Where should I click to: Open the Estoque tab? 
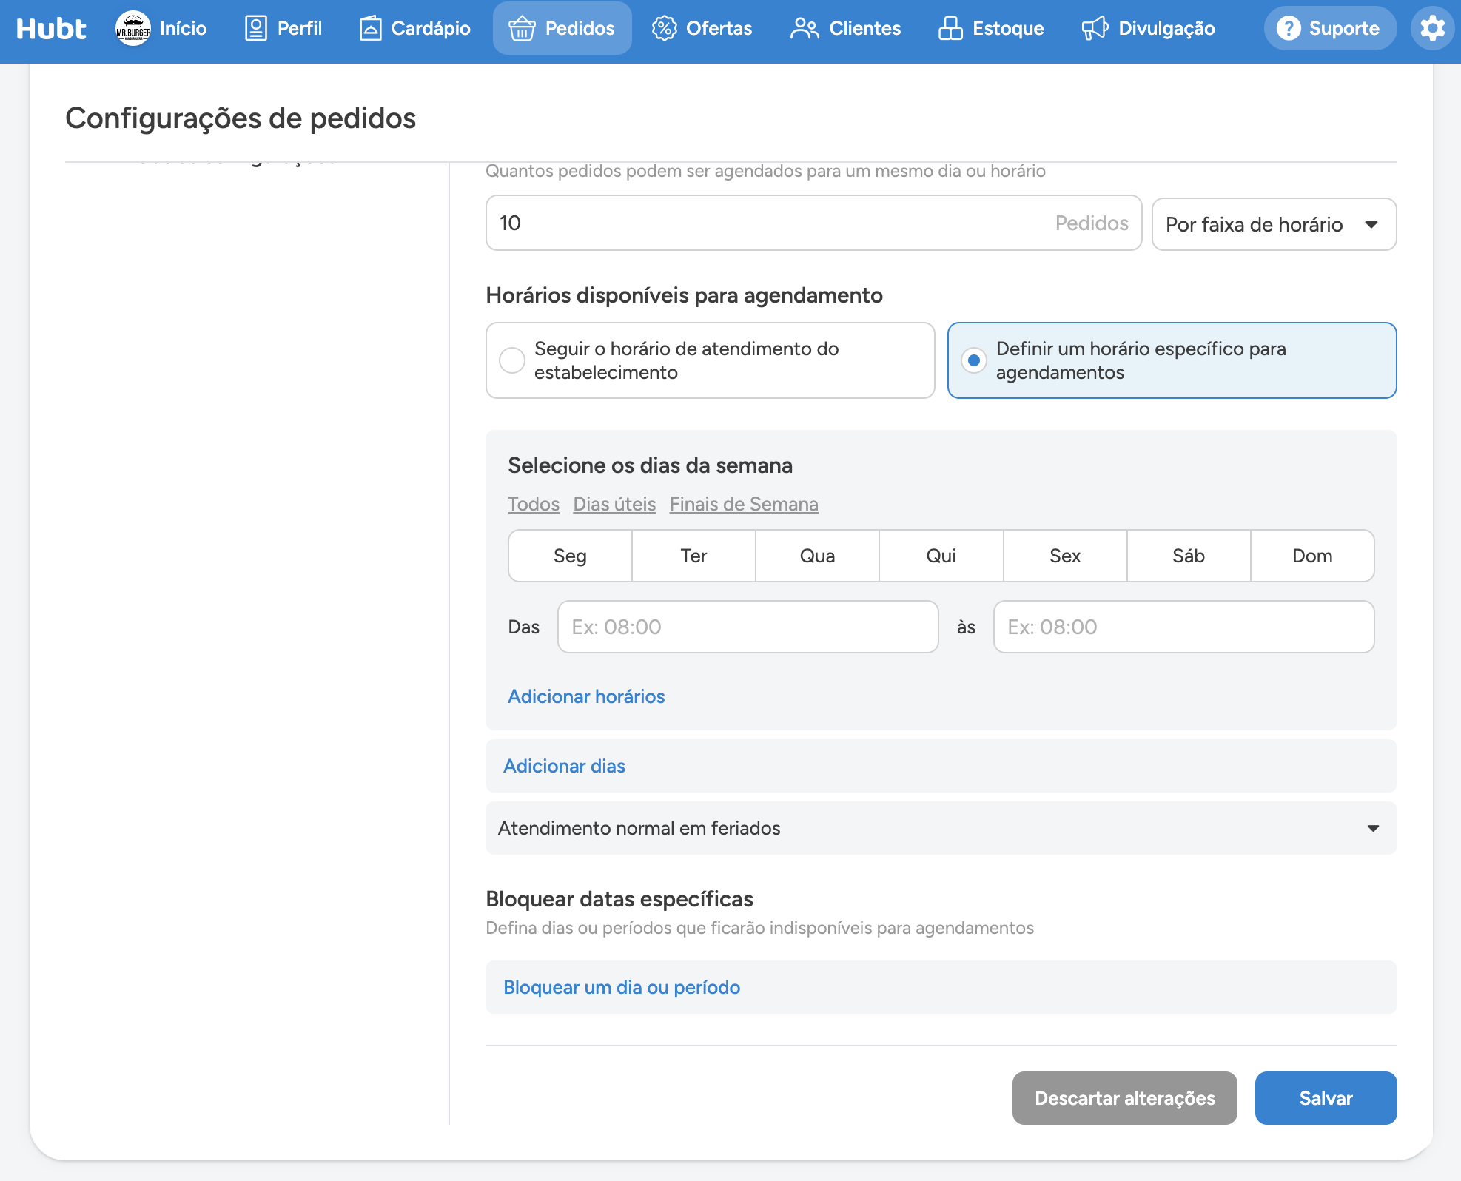[x=990, y=28]
